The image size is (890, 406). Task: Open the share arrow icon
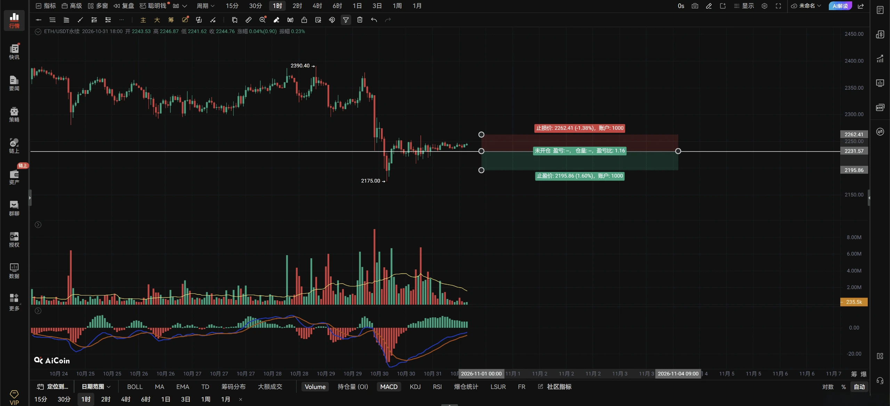[861, 6]
